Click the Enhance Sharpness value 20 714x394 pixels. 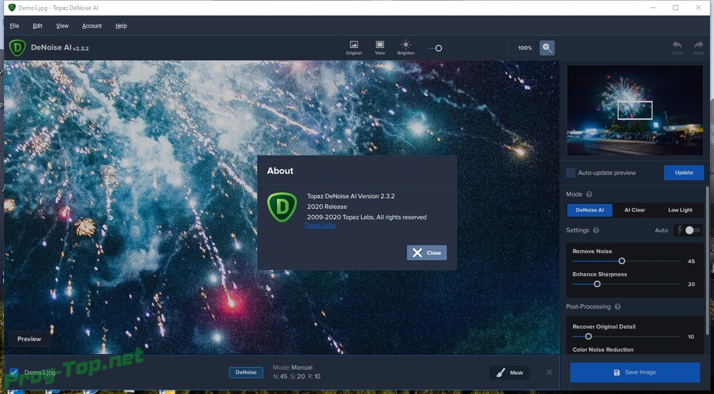coord(691,284)
